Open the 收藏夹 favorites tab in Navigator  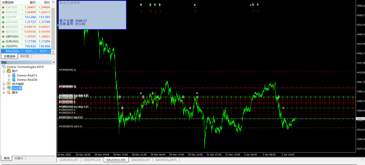pyautogui.click(x=19, y=158)
